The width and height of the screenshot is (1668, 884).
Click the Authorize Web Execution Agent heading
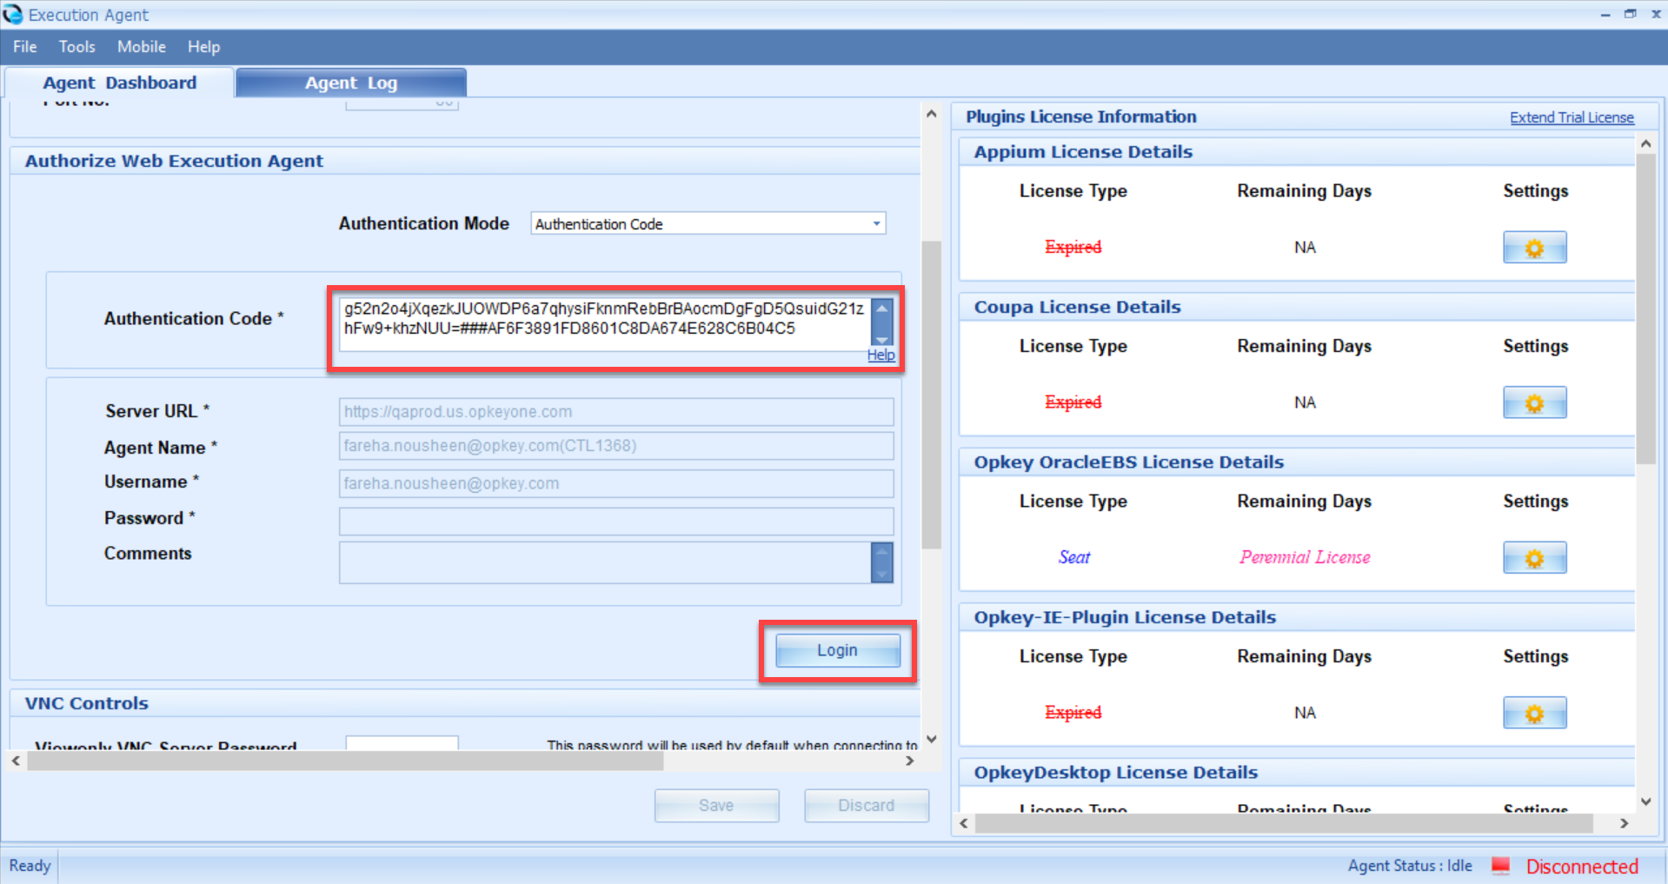coord(174,161)
